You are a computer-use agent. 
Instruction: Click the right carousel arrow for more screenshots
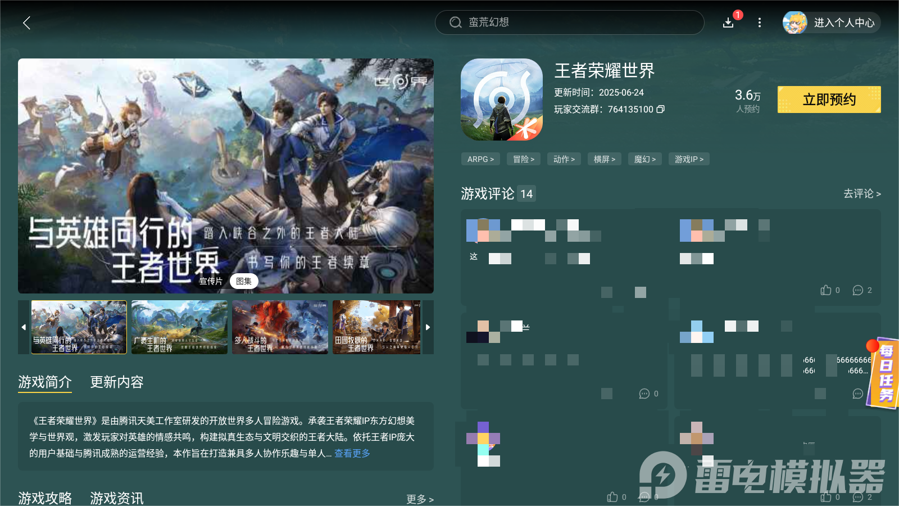coord(428,327)
